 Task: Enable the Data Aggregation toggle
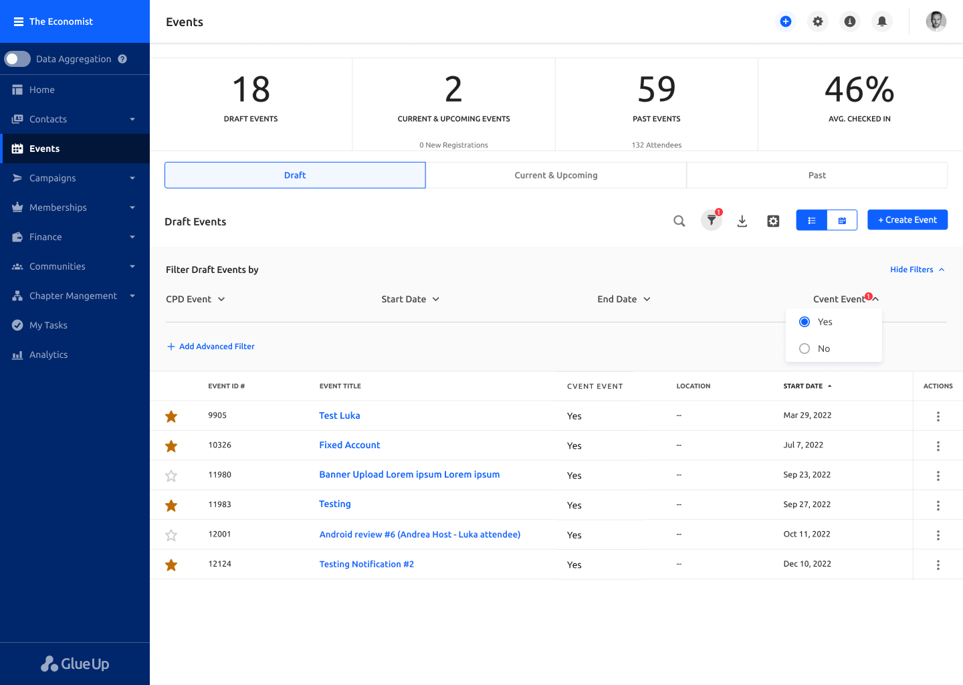pyautogui.click(x=17, y=59)
